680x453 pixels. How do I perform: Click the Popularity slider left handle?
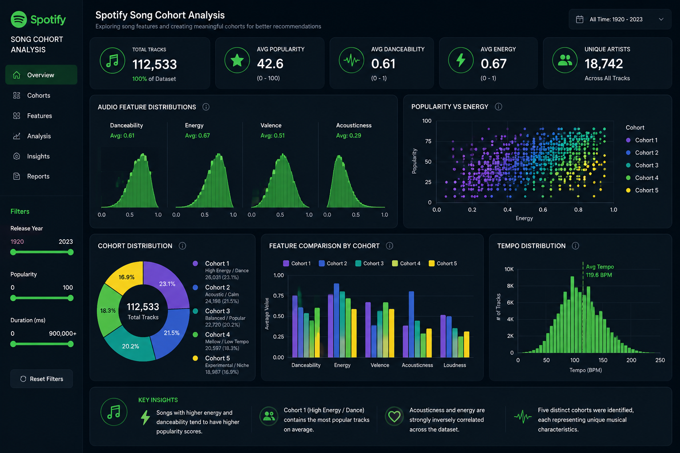(x=13, y=298)
